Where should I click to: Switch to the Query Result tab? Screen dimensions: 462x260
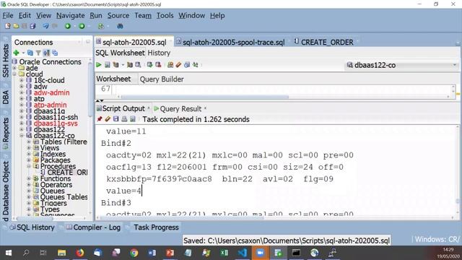(180, 109)
